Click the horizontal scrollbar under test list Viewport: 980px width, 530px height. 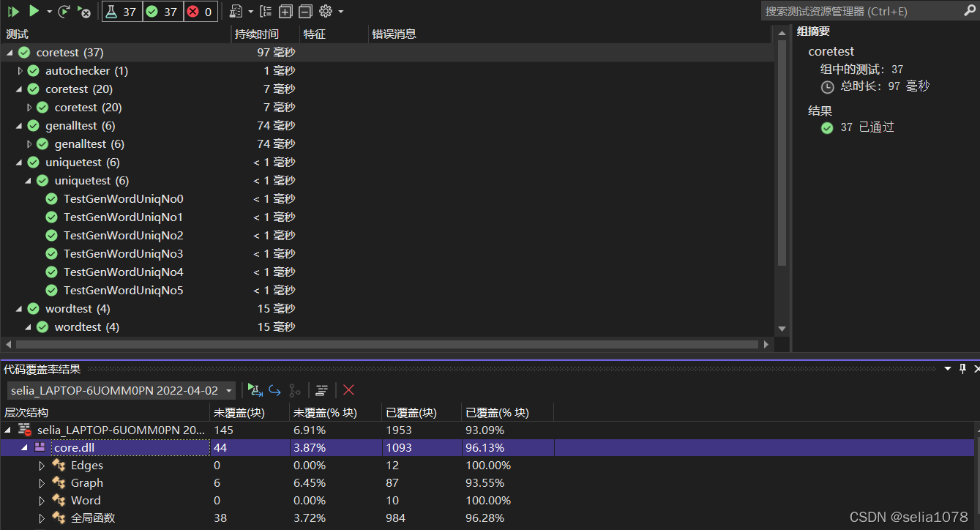tap(387, 344)
